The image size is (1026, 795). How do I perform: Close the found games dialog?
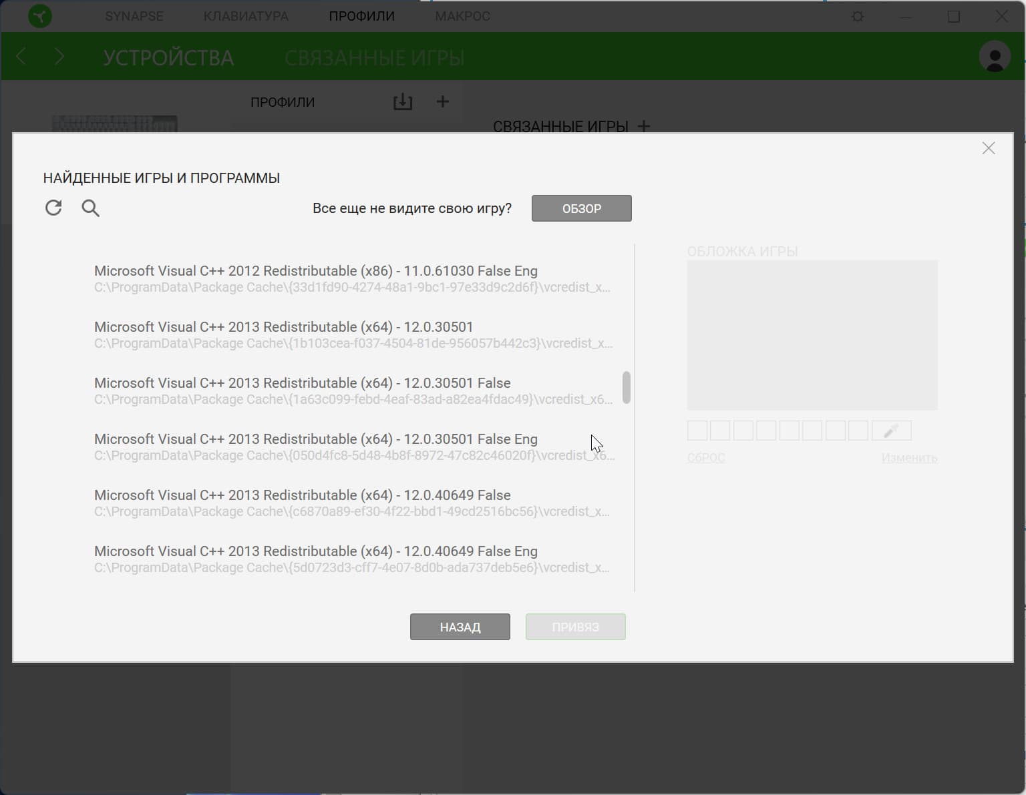(x=989, y=148)
